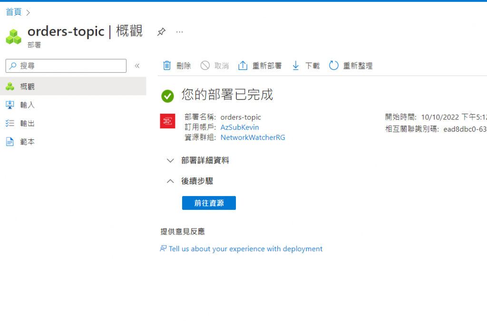
Task: Open Tell us about your experience link
Action: click(x=246, y=249)
